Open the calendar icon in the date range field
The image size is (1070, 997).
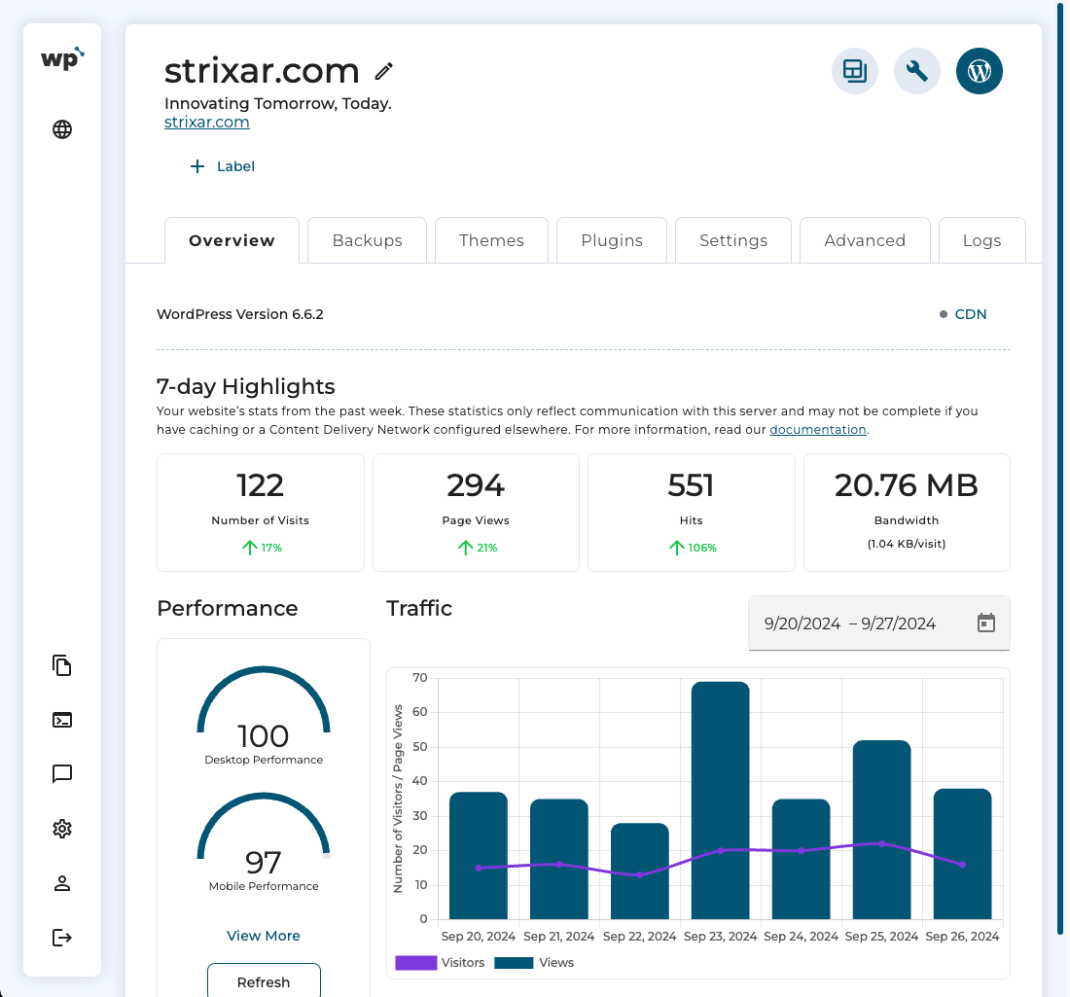(x=986, y=623)
